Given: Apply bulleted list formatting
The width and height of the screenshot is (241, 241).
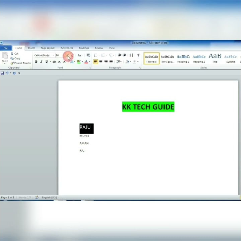Looking at the screenshot, I should click(95, 55).
